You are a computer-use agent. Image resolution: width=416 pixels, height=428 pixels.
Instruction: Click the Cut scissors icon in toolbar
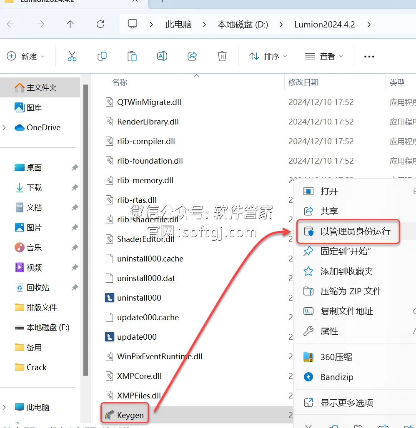click(72, 56)
